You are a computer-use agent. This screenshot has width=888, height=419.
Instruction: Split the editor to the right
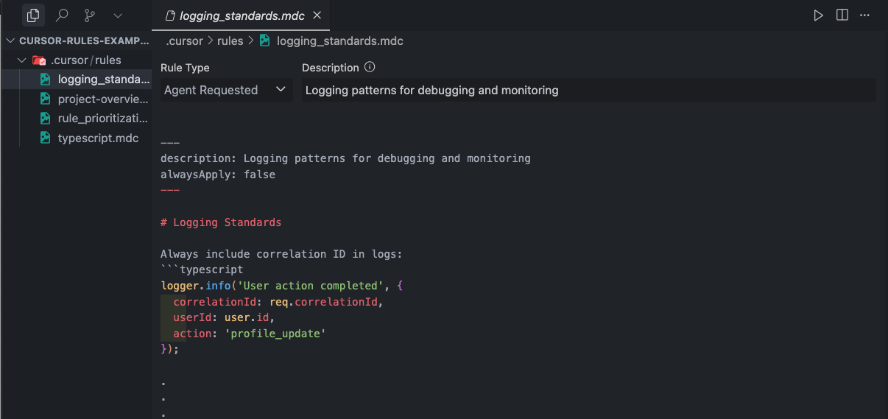click(842, 15)
